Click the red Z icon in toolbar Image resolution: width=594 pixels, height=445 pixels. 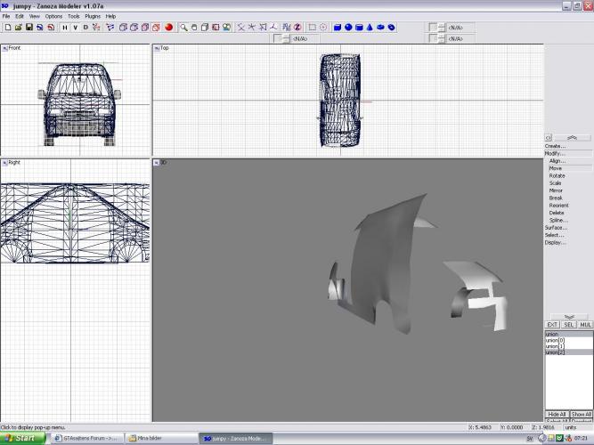point(297,28)
